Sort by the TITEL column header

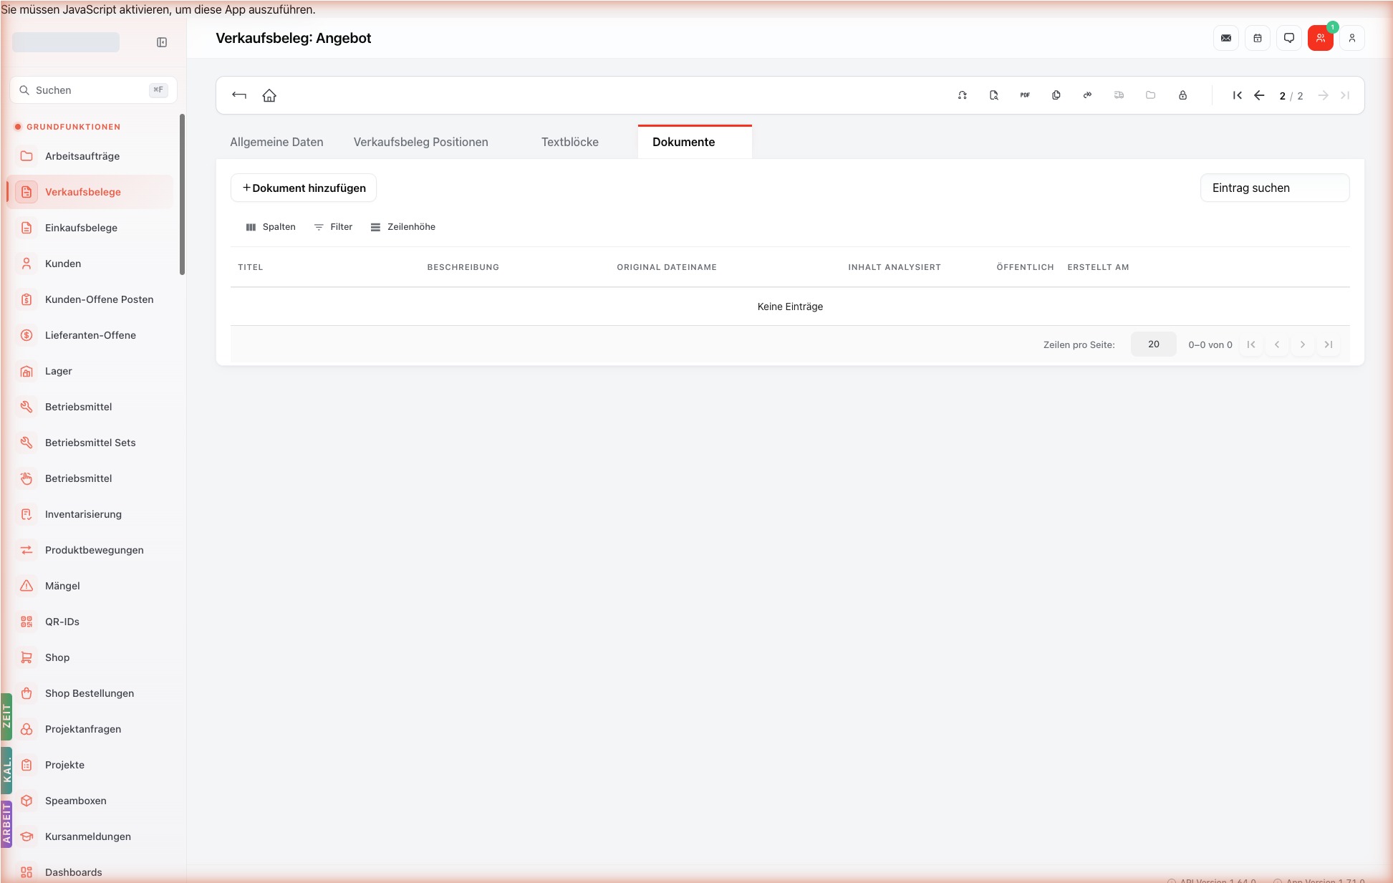pos(251,267)
